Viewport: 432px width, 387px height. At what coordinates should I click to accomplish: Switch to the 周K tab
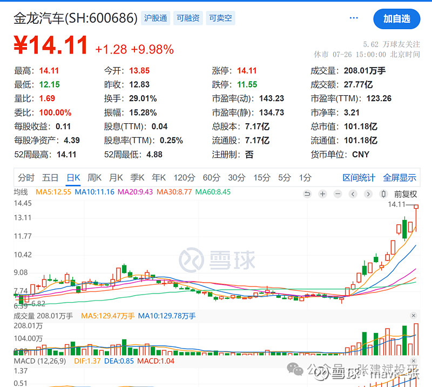(x=94, y=178)
